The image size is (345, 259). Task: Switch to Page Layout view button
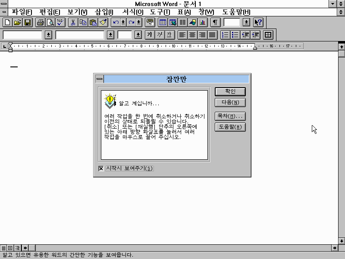pyautogui.click(x=10, y=248)
